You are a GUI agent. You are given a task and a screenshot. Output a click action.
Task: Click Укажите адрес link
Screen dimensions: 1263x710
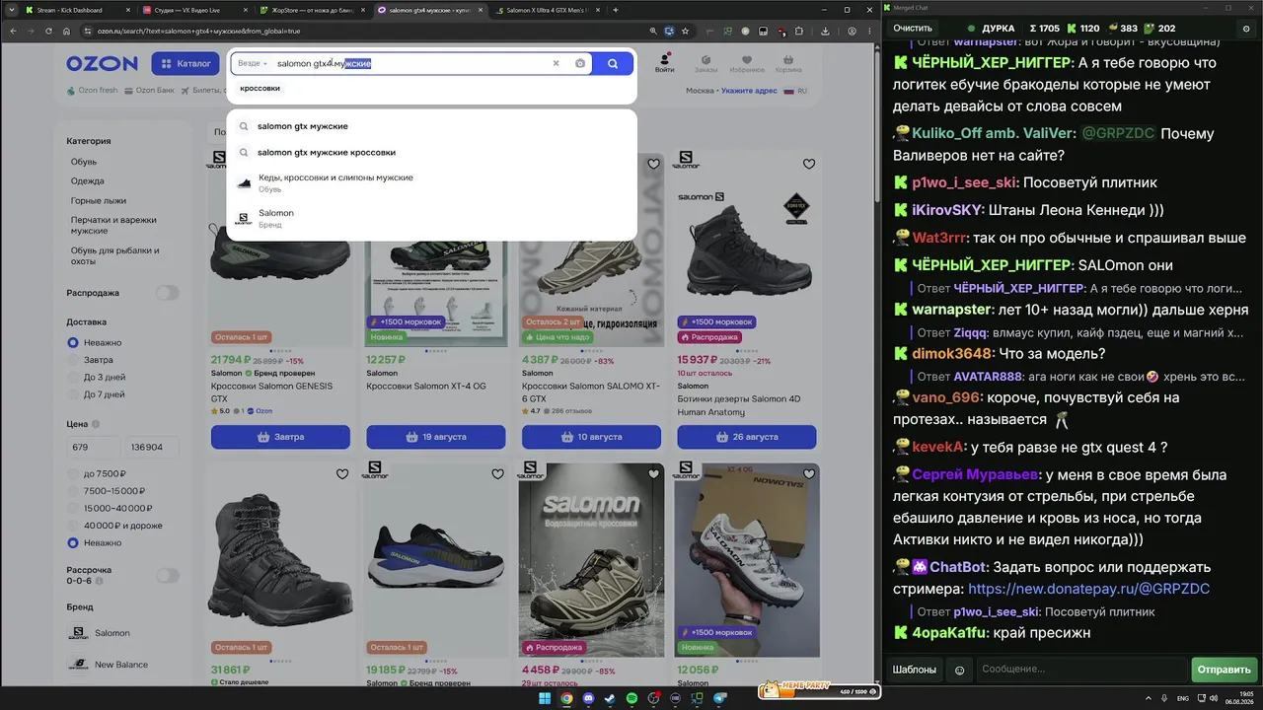coord(749,91)
